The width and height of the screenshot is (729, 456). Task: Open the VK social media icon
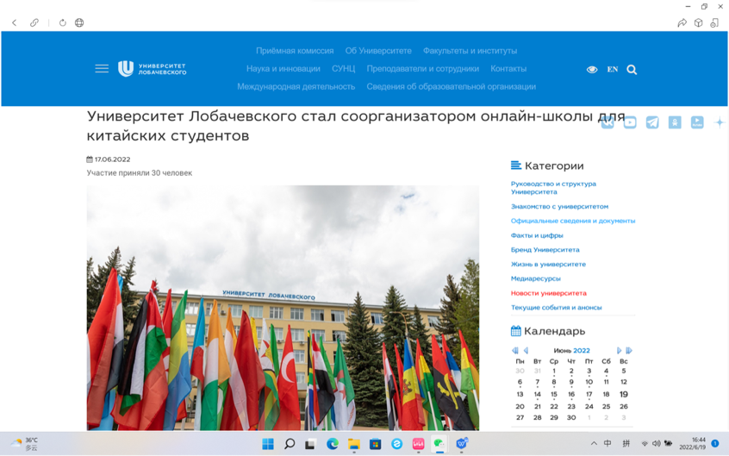(607, 122)
